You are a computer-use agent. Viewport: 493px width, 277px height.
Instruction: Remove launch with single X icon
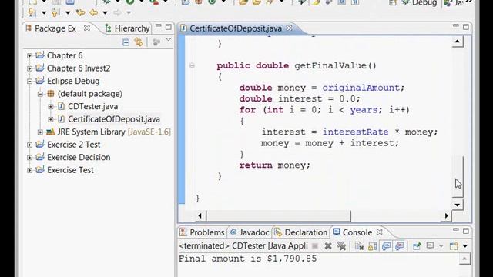[328, 246]
